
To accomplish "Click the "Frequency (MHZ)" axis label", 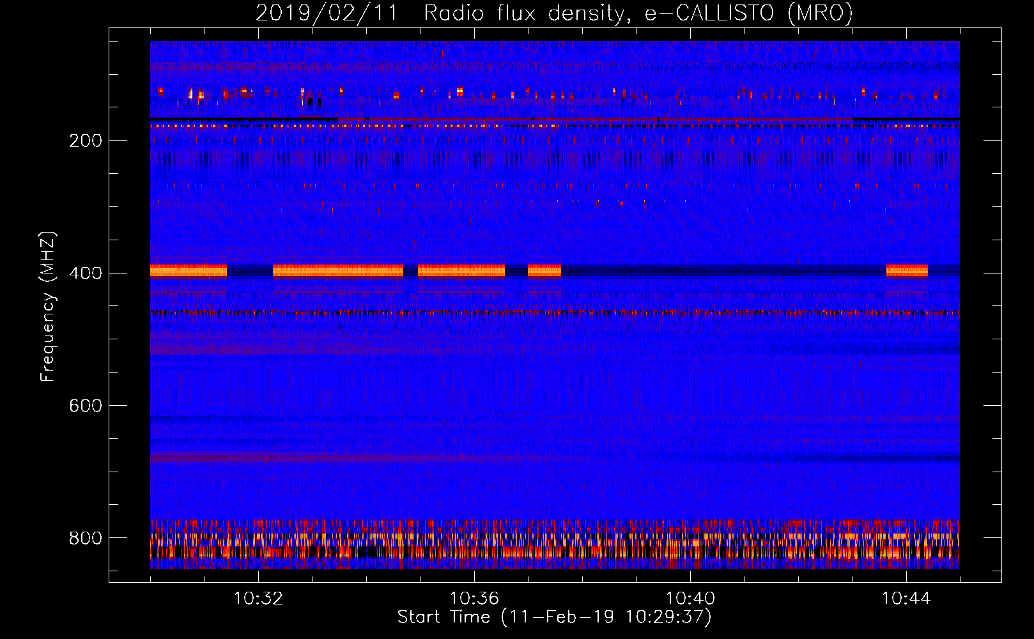I will (48, 307).
